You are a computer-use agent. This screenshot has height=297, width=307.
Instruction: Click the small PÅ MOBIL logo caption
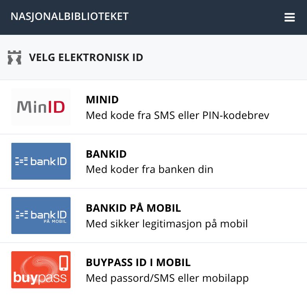pyautogui.click(x=55, y=221)
